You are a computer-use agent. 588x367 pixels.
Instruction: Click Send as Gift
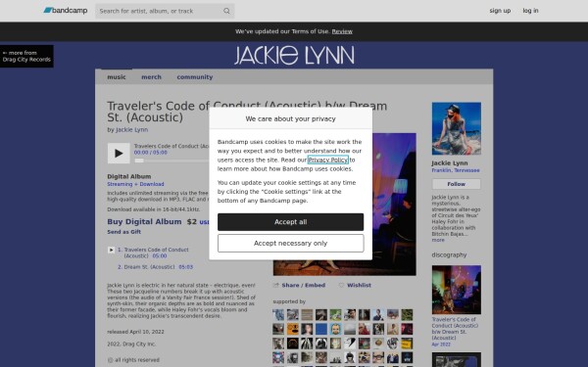click(x=124, y=232)
